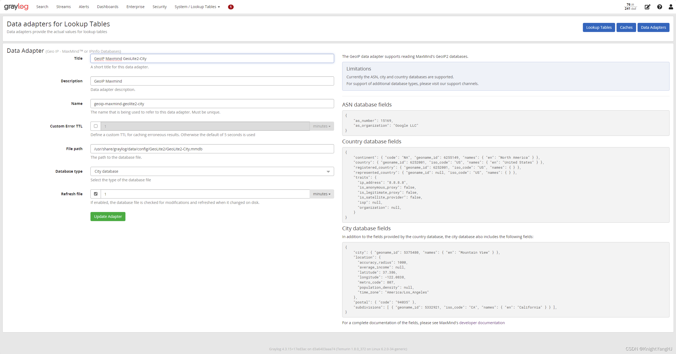The width and height of the screenshot is (676, 354).
Task: Click the Refresh file value field
Action: tap(205, 194)
